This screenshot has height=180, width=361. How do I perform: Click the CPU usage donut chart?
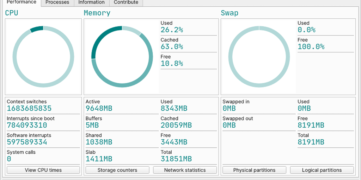point(43,57)
